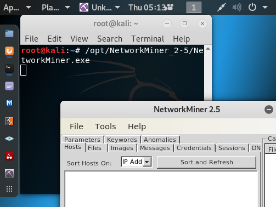Launch Cherrytree from the dock

click(9, 156)
